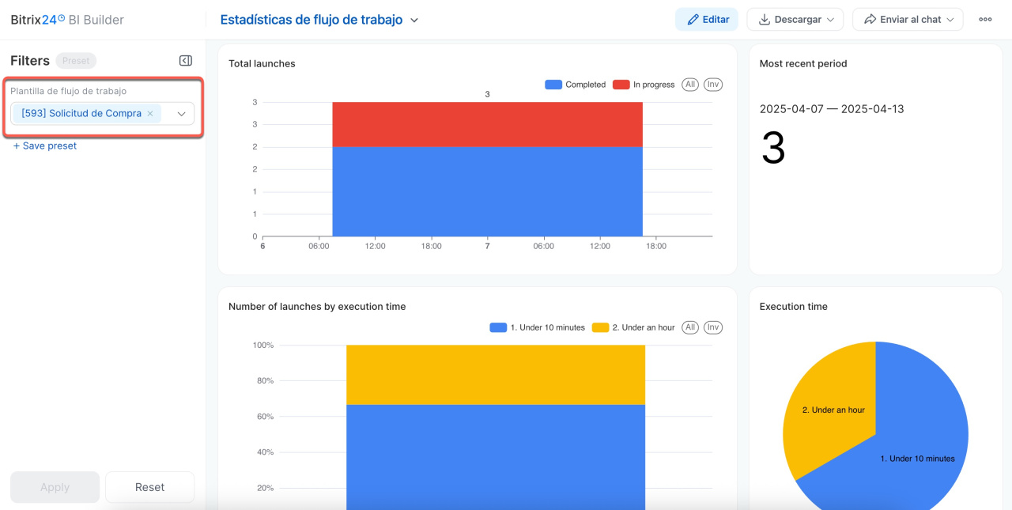Toggle the Under an hour legend series
The image size is (1012, 510).
tap(633, 327)
